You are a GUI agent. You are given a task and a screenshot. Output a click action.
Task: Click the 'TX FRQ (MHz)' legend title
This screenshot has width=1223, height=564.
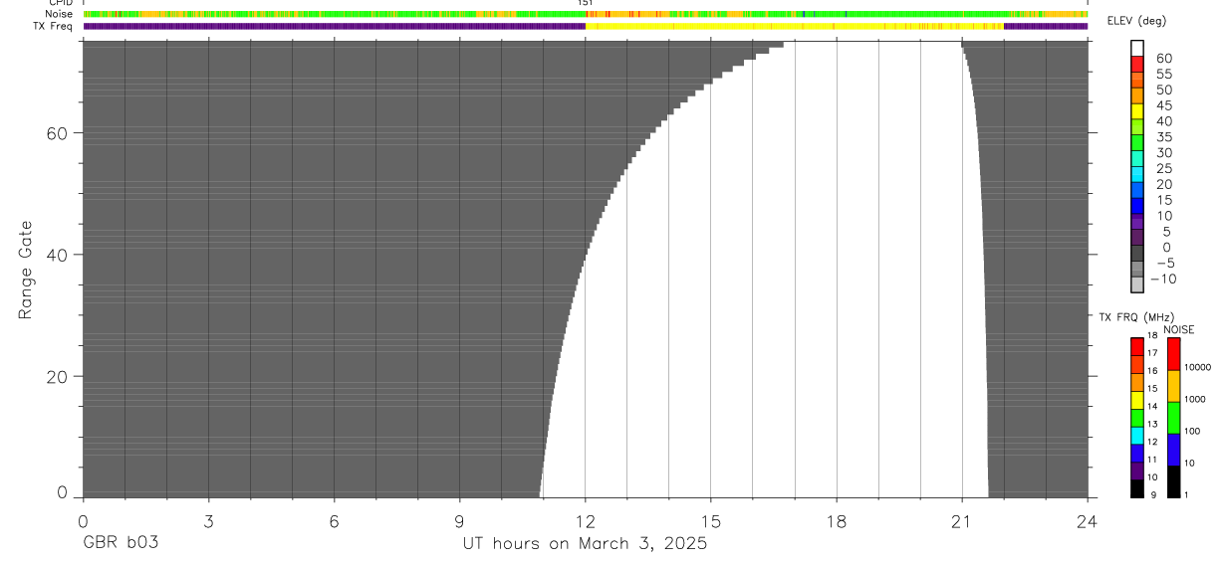click(x=1136, y=317)
